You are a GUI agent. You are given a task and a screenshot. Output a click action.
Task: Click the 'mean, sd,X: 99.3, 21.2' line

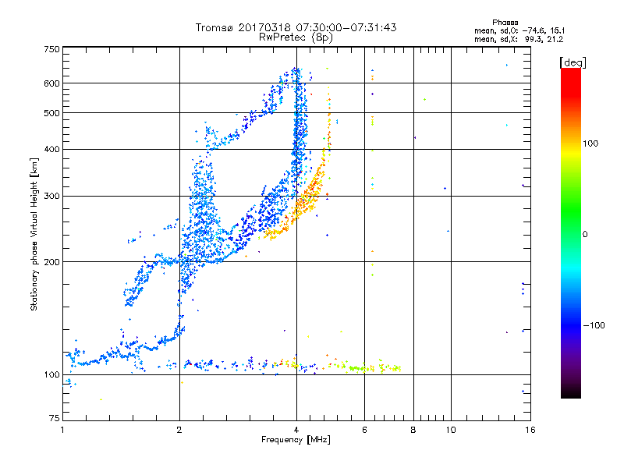click(x=519, y=39)
